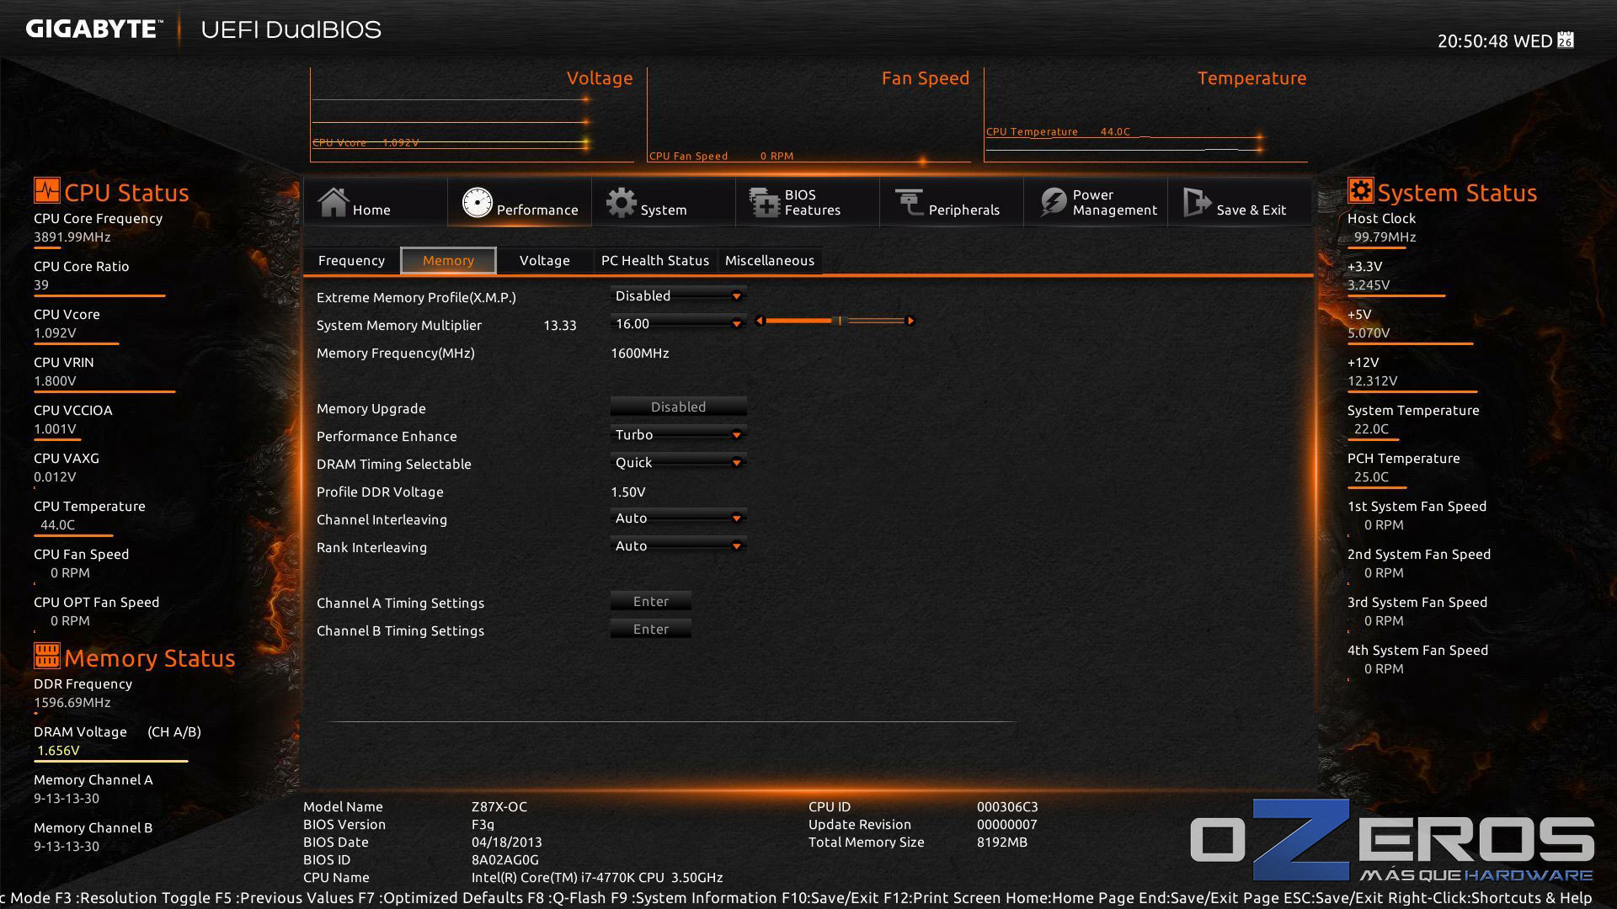The width and height of the screenshot is (1617, 909).
Task: Open the DRAM Timing Selectable dropdown
Action: [x=678, y=462]
